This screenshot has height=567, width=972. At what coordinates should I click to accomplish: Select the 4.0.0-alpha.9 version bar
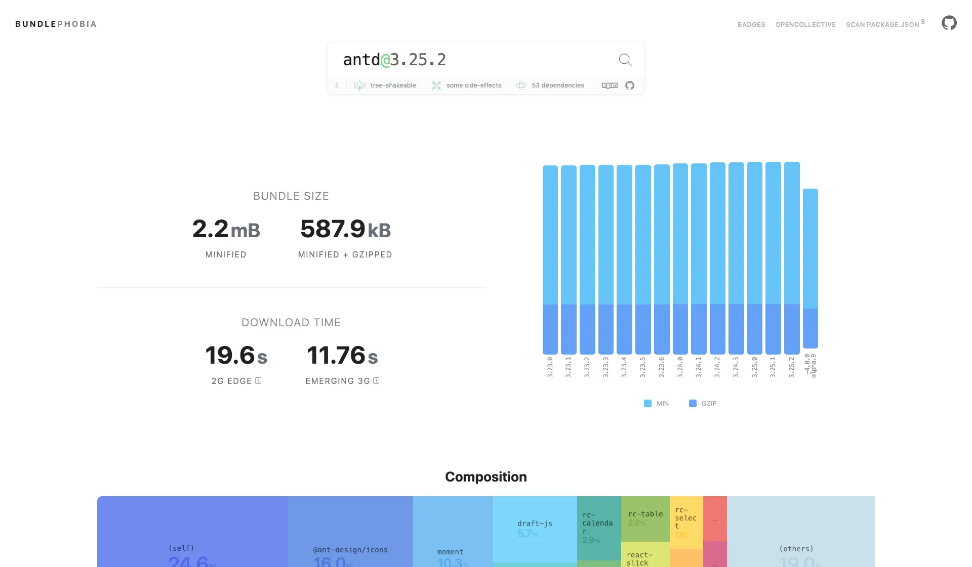810,268
